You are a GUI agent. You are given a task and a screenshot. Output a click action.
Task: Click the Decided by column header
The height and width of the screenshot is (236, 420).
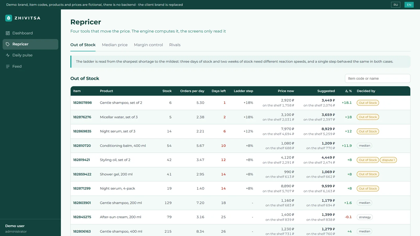pos(366,91)
